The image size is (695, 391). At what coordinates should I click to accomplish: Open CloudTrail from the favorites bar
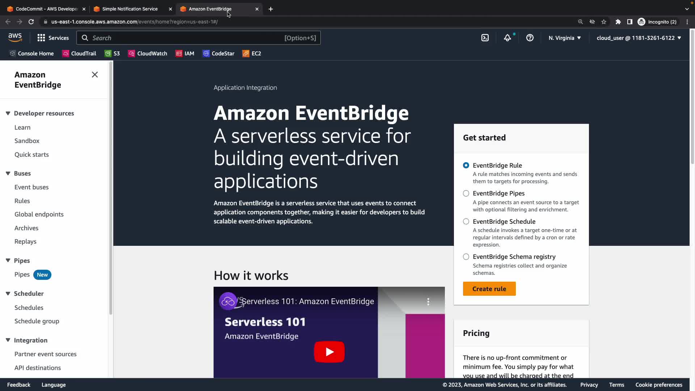click(x=79, y=54)
